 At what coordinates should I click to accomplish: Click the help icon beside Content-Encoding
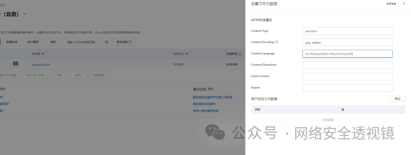(276, 42)
